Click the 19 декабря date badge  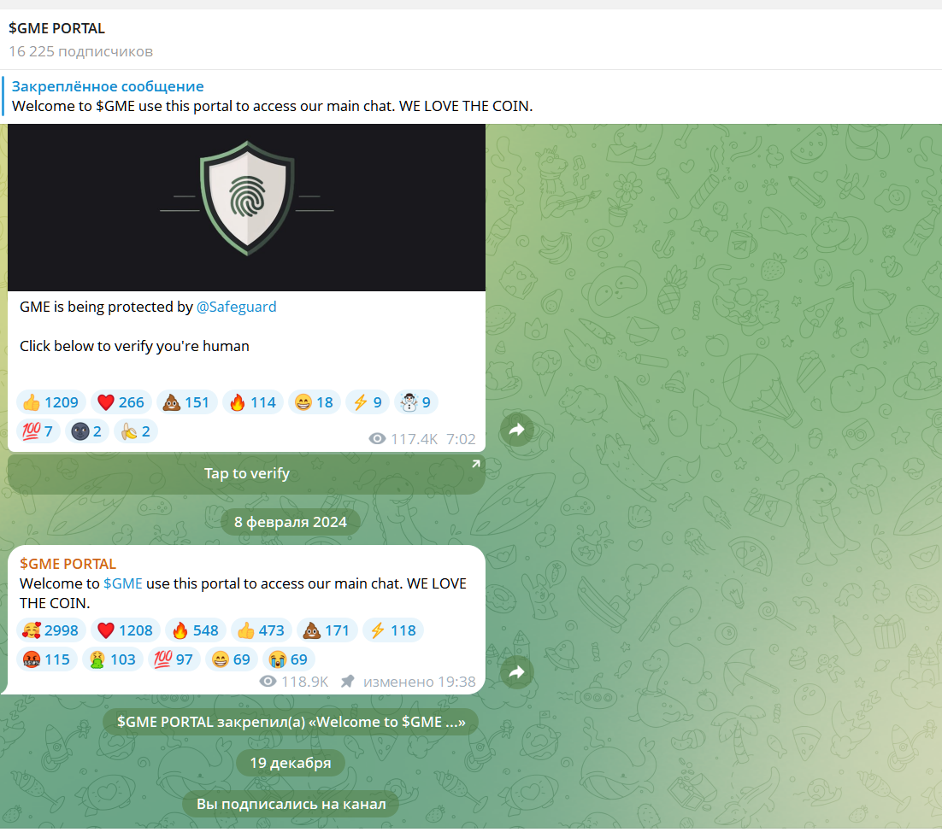click(291, 763)
